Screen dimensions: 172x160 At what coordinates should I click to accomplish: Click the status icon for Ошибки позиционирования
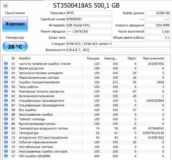pyautogui.click(x=6, y=82)
